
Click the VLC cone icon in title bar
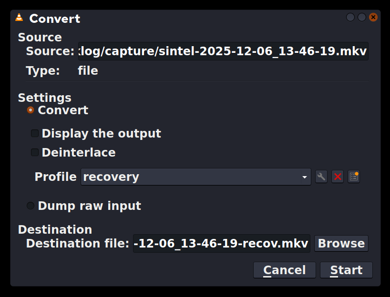coord(19,18)
